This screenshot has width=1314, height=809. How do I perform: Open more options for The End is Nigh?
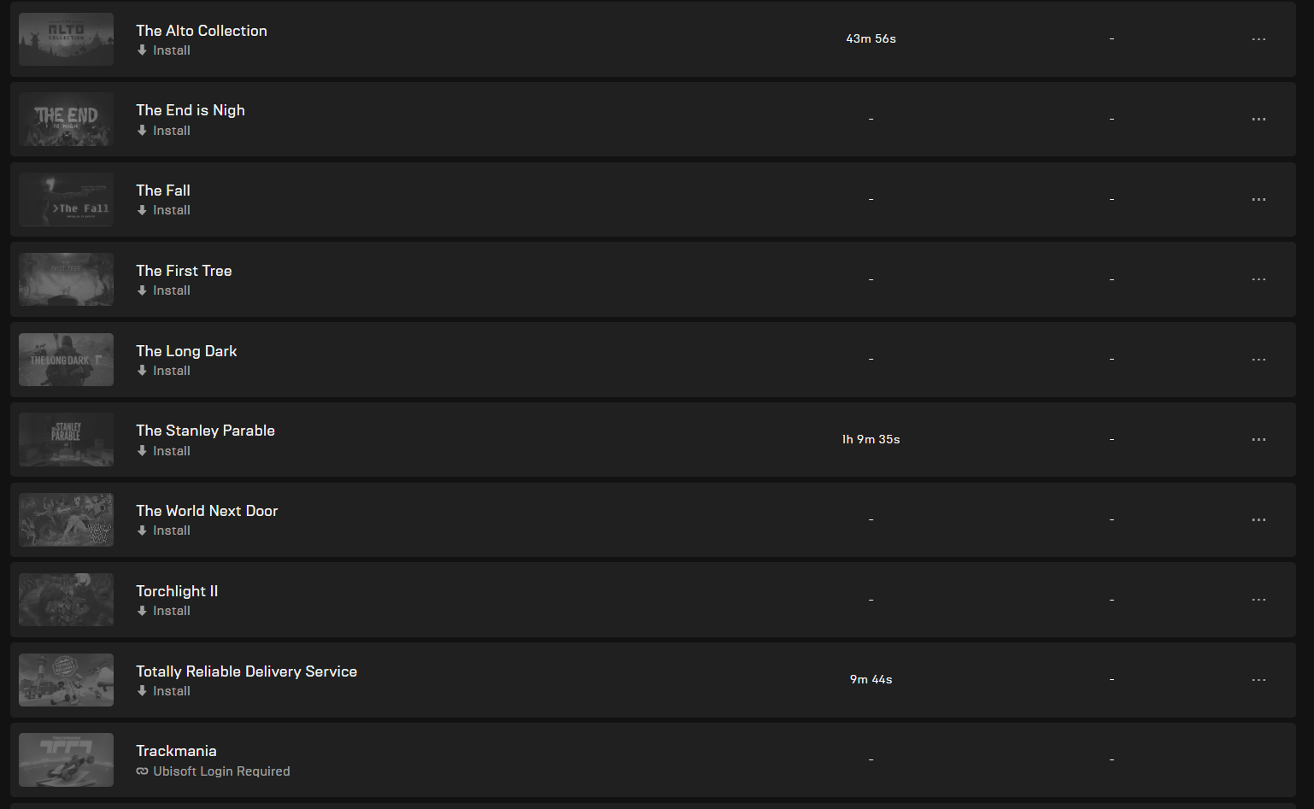1258,120
